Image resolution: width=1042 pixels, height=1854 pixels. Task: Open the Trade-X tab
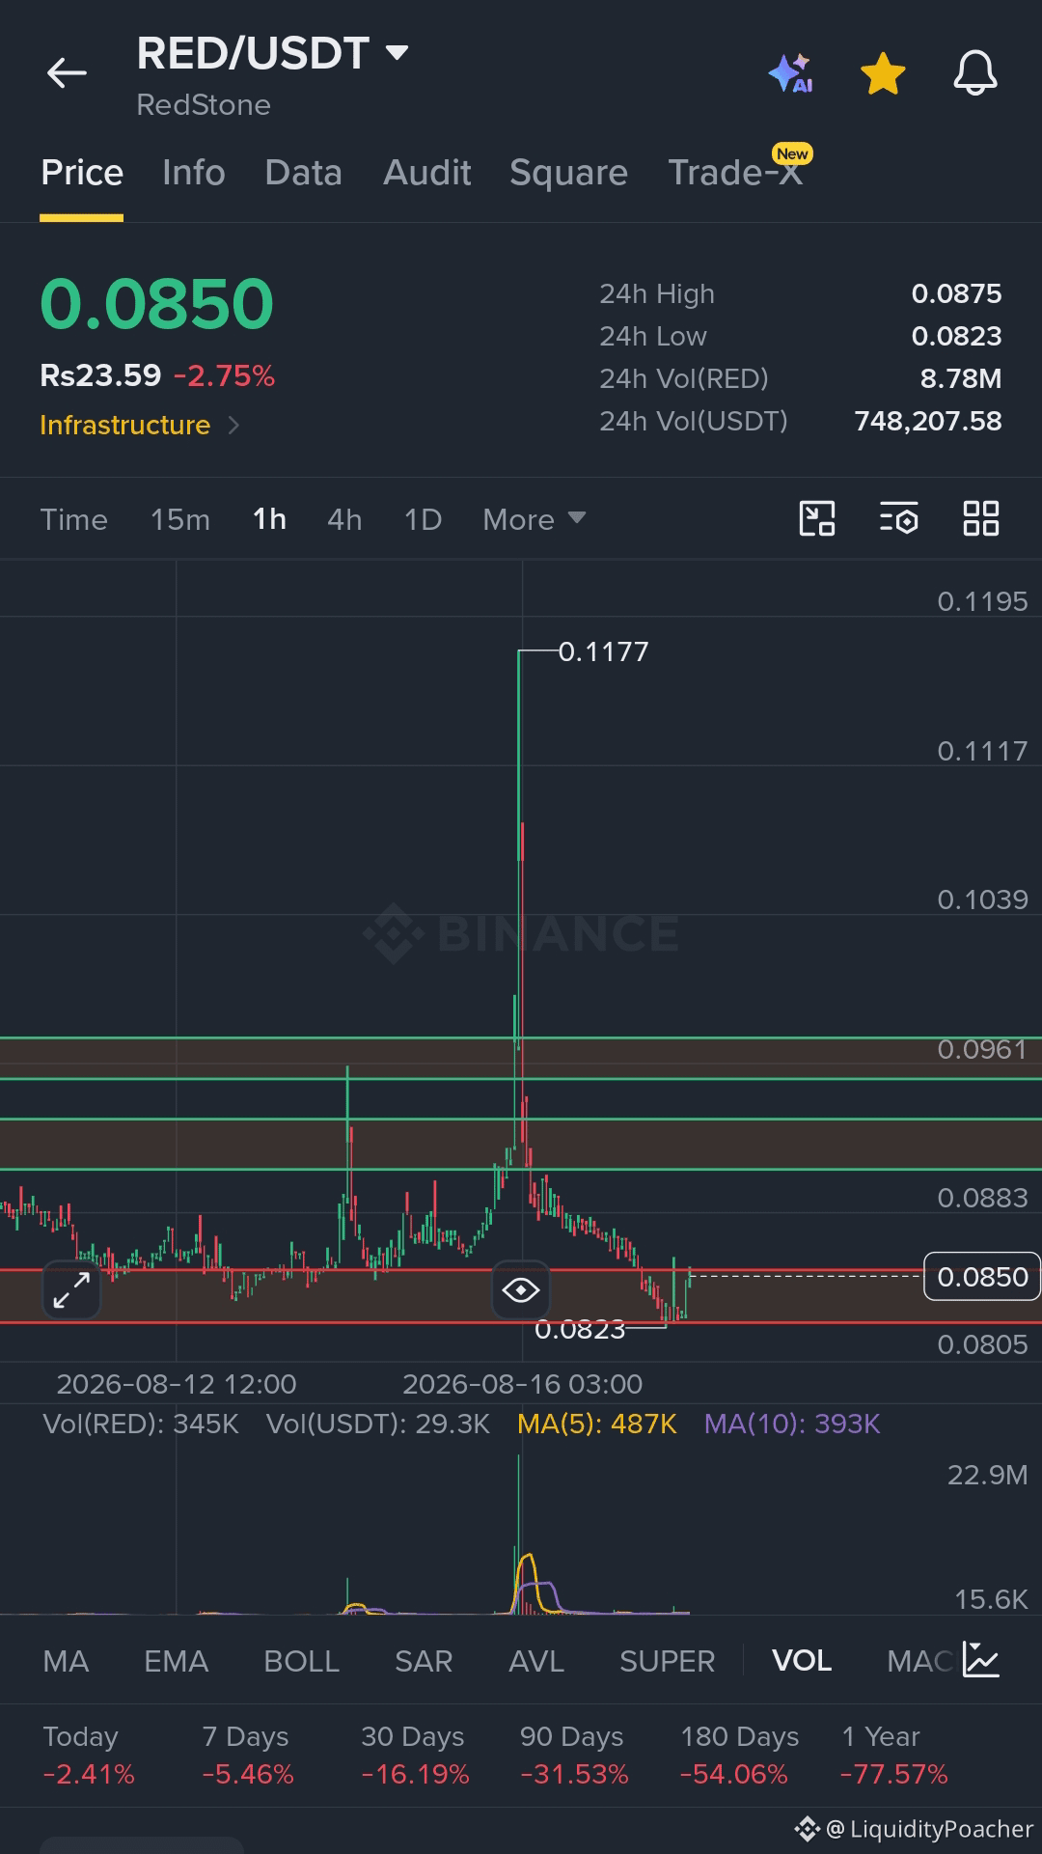735,173
